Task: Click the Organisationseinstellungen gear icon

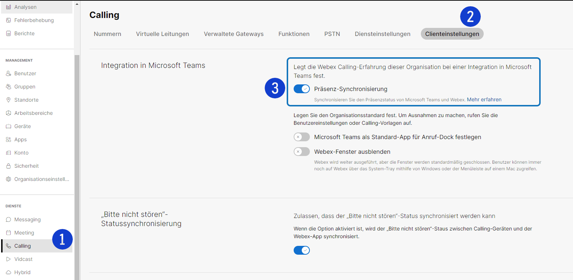Action: coord(8,179)
